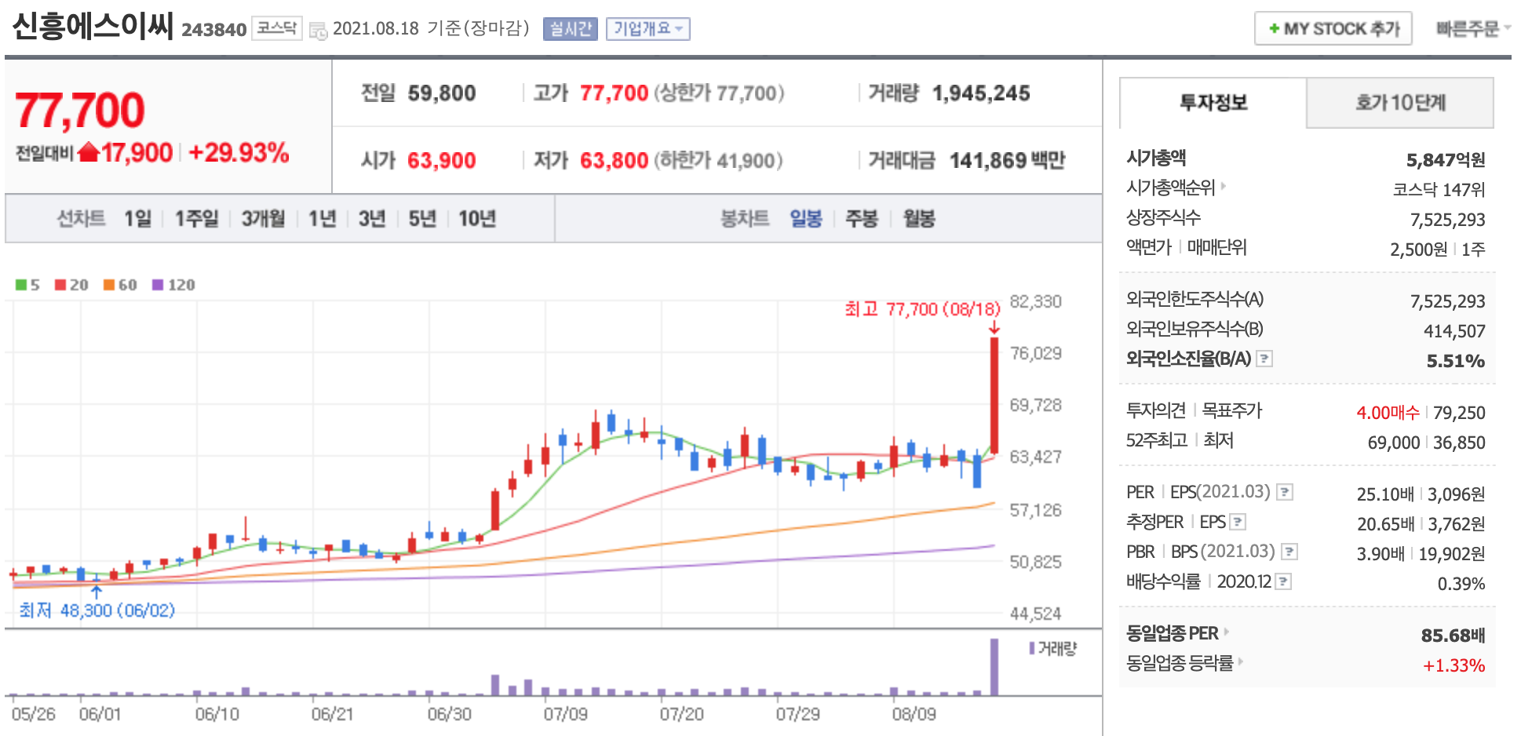Click 저가 price 63,800
Image resolution: width=1521 pixels, height=736 pixels.
(614, 161)
